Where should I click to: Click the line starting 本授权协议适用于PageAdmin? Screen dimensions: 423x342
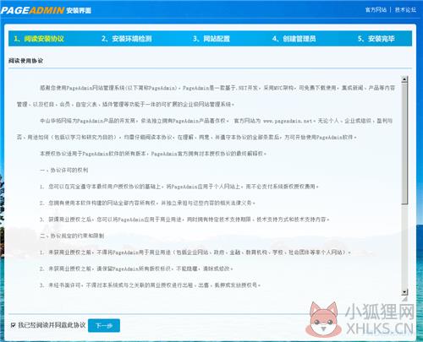click(x=153, y=154)
